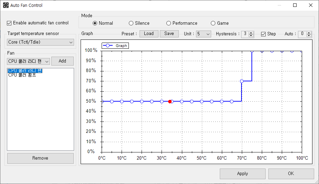The width and height of the screenshot is (319, 184).
Task: Click graph point at 50°C 50%
Action: click(202, 101)
